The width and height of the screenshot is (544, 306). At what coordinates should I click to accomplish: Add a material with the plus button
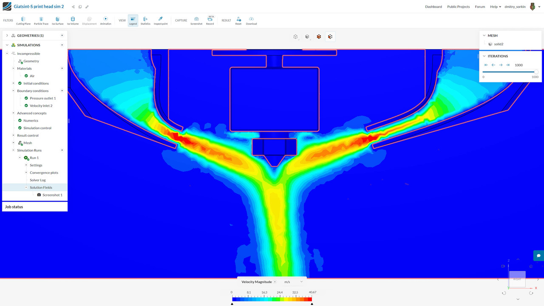click(62, 68)
